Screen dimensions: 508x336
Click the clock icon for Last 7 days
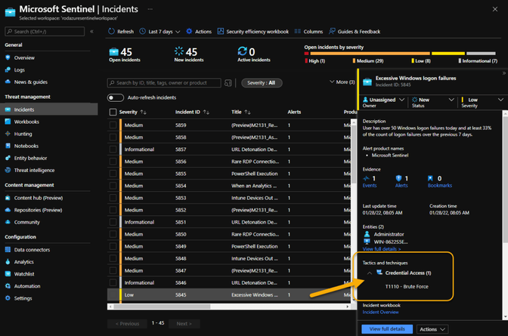coord(143,32)
